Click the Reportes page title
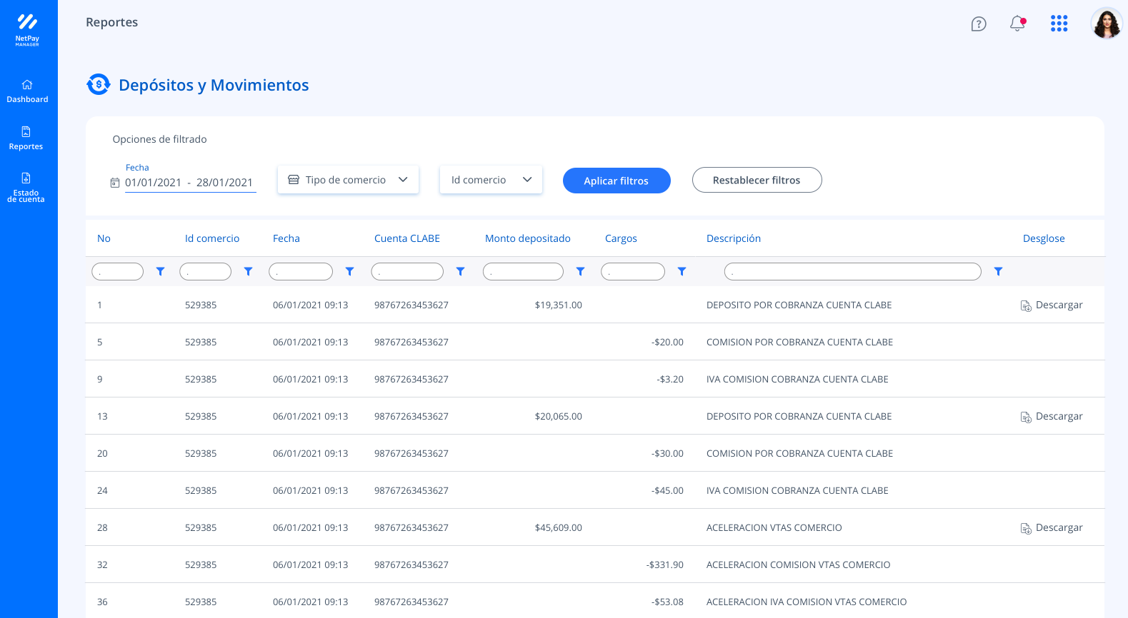The width and height of the screenshot is (1128, 618). pos(112,22)
